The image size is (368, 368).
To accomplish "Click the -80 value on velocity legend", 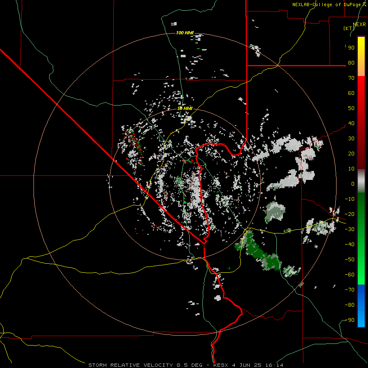I will [350, 305].
